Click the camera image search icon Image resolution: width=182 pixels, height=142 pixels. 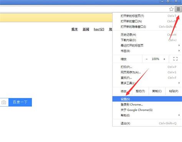pyautogui.click(x=4, y=102)
